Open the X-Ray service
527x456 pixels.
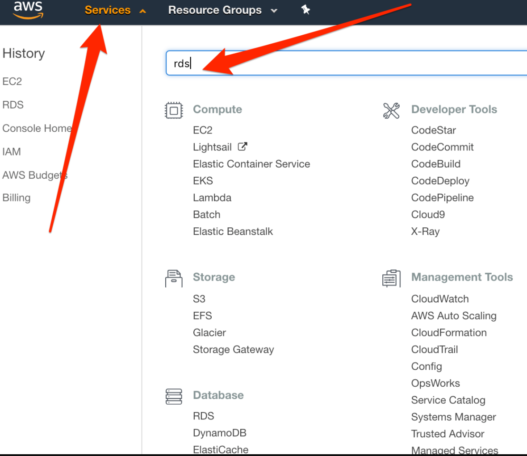(425, 231)
